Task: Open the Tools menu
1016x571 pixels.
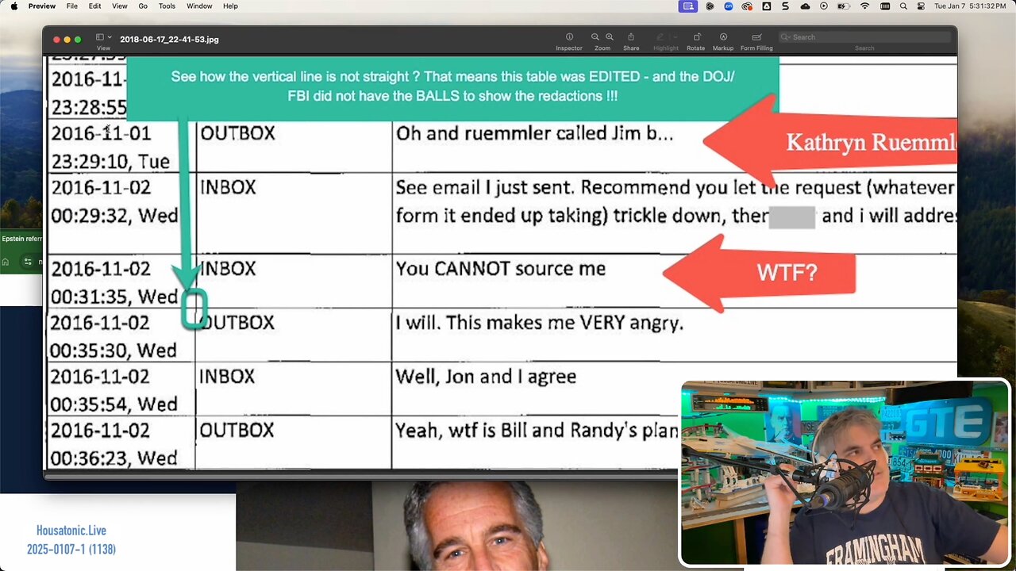Action: (167, 6)
